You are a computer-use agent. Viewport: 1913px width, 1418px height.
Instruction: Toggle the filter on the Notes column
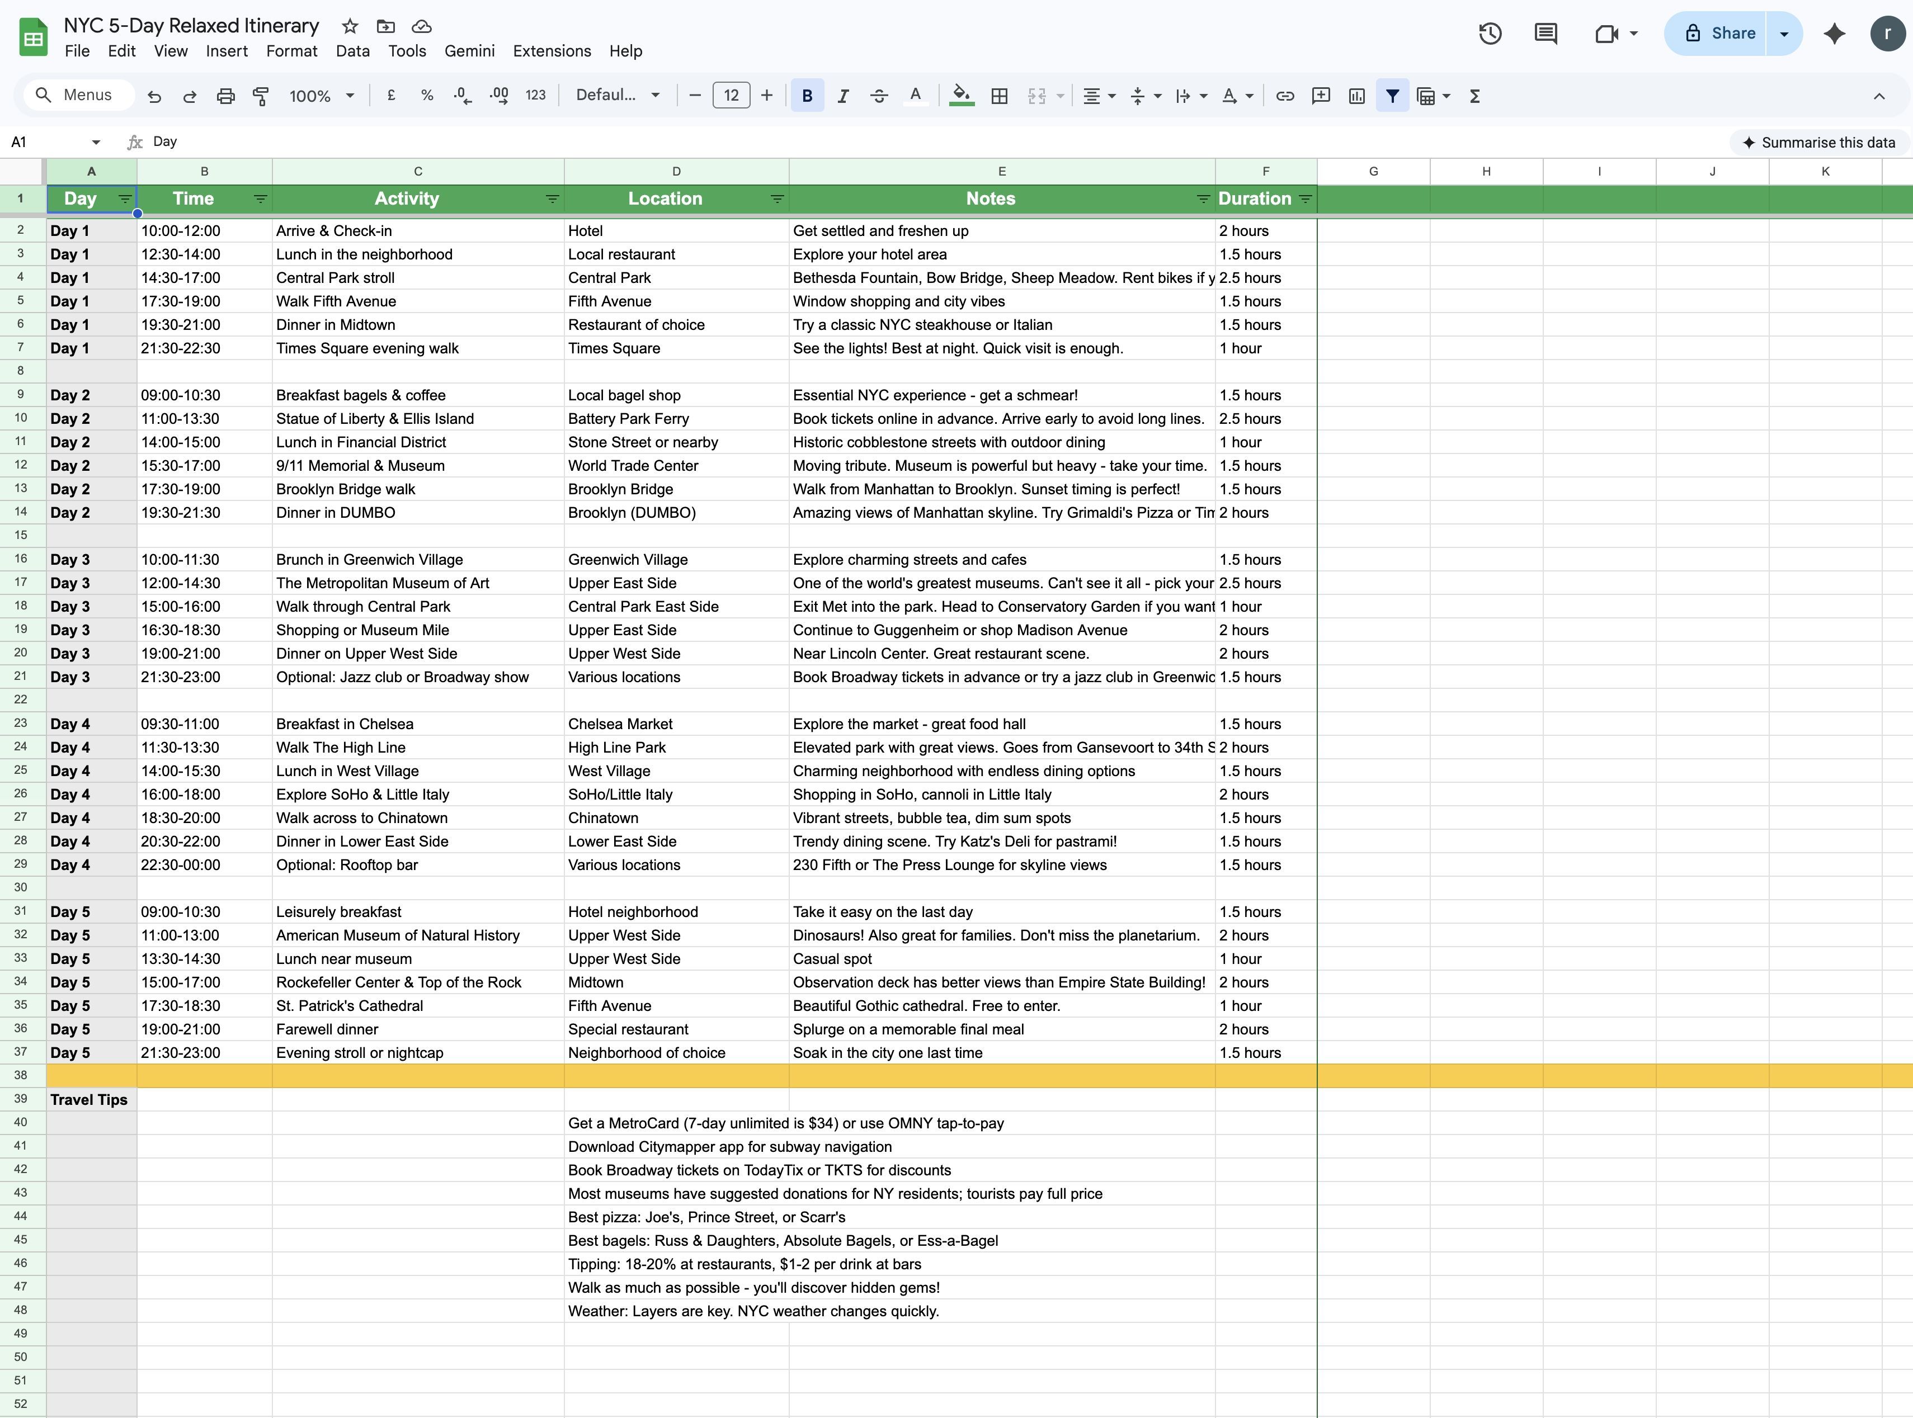pos(1203,198)
